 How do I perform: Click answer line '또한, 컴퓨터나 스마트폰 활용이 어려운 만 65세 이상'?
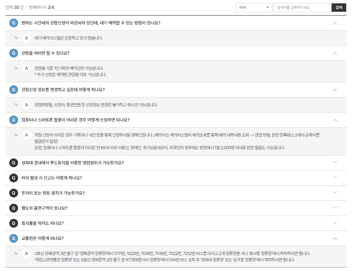[159, 148]
